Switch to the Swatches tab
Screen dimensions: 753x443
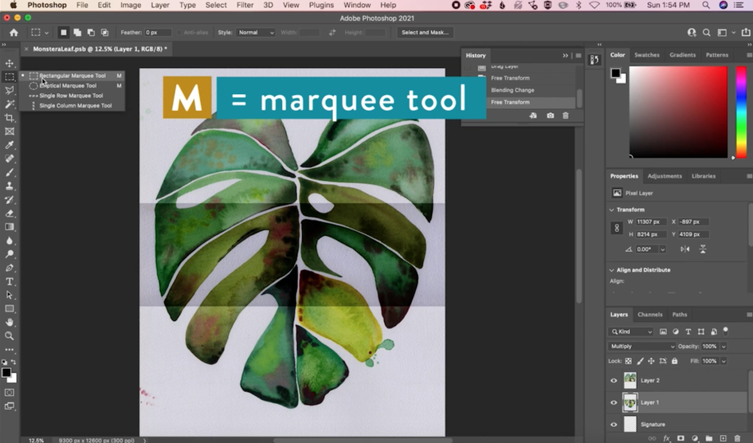pyautogui.click(x=647, y=55)
